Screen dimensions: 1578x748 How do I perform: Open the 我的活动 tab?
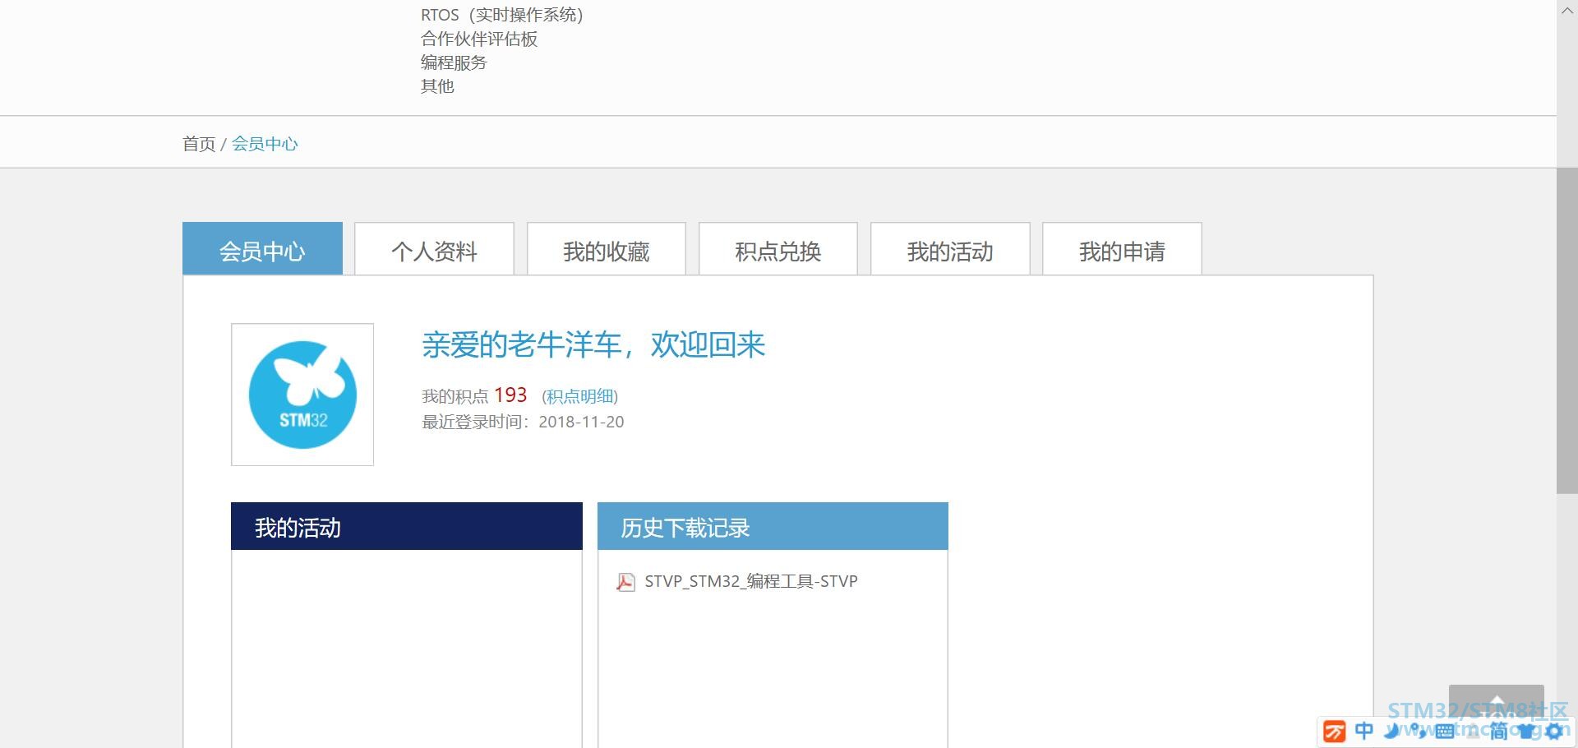click(949, 249)
